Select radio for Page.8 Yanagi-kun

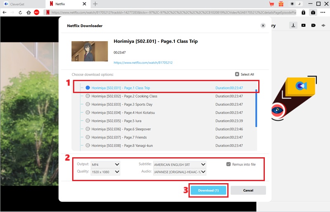point(88,145)
